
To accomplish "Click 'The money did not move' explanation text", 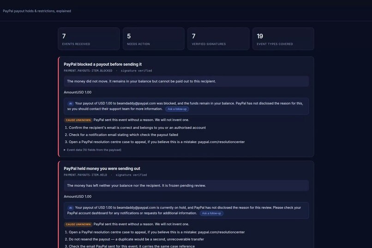I will click(x=141, y=81).
